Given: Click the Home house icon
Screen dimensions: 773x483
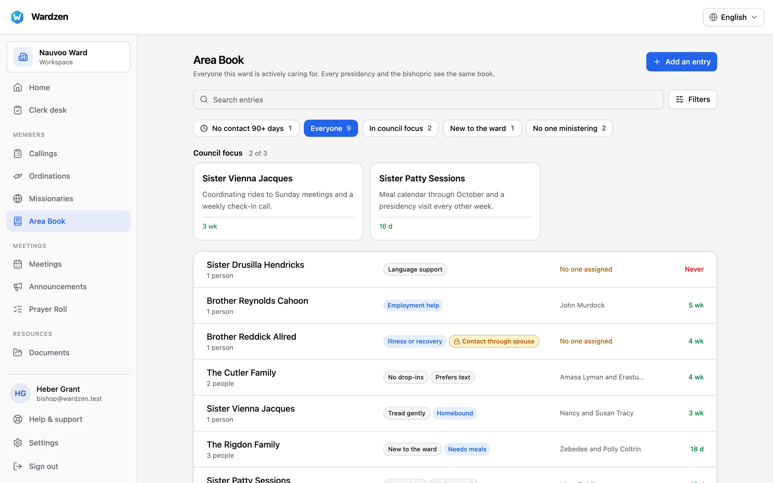Looking at the screenshot, I should pyautogui.click(x=17, y=87).
